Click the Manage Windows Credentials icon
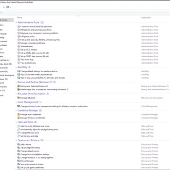Image resolution: width=170 pixels, height=170 pixels. coord(18,118)
